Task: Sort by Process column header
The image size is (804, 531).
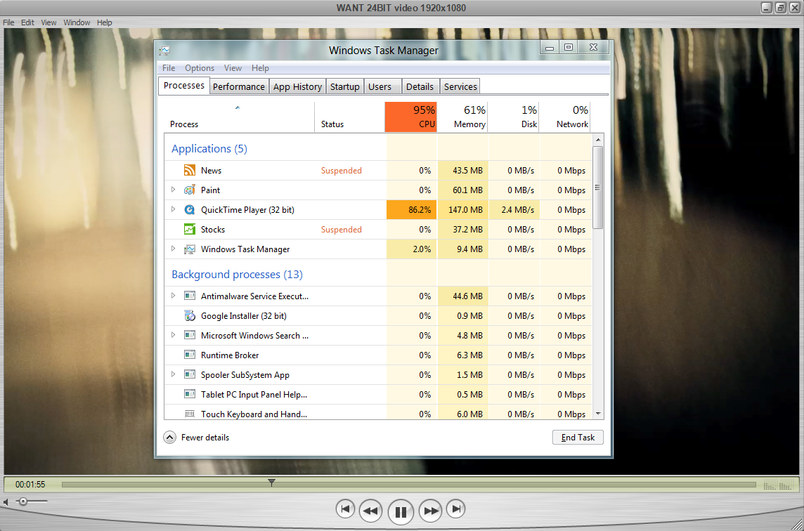Action: pos(238,117)
